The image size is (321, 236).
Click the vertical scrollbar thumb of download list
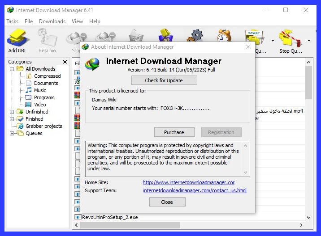pos(309,82)
